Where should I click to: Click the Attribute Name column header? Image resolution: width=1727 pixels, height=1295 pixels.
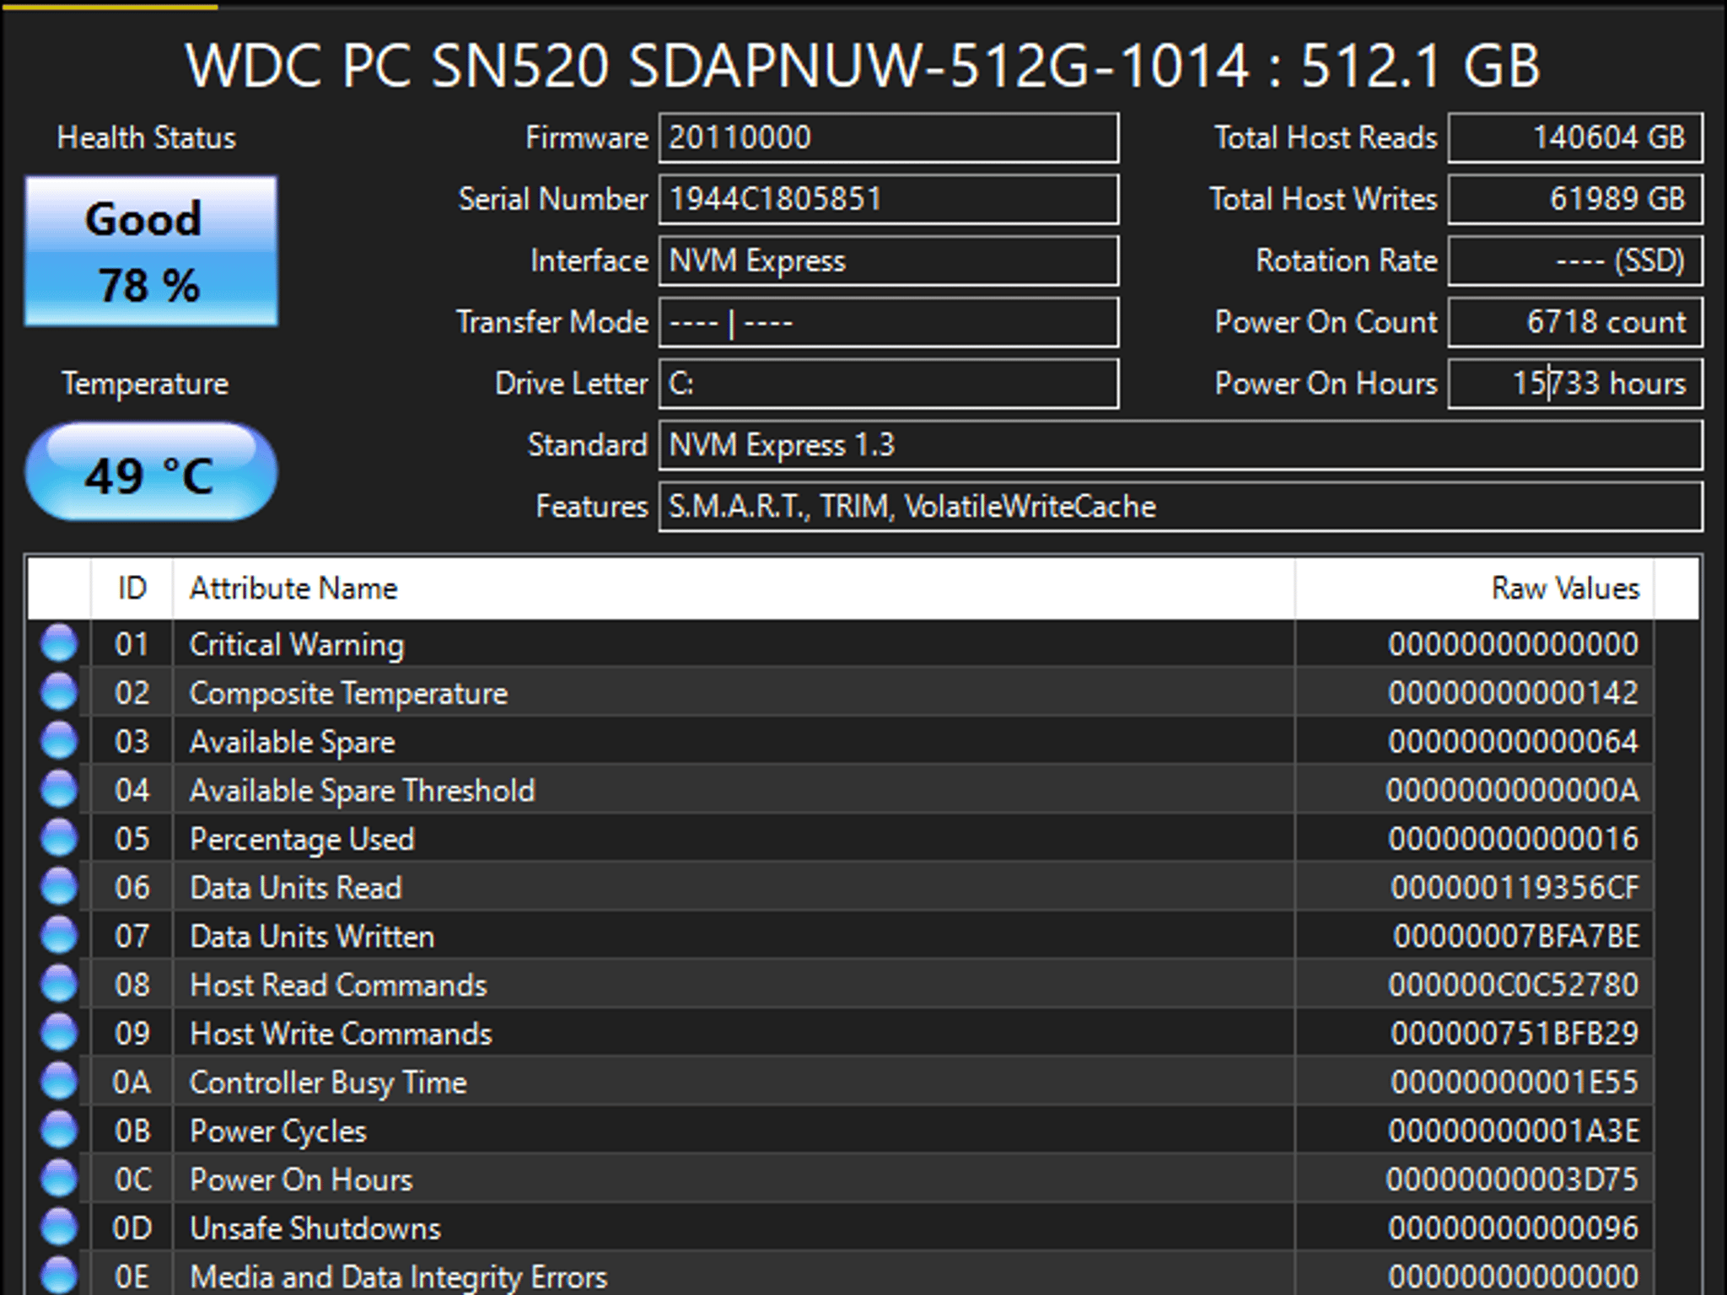[734, 588]
